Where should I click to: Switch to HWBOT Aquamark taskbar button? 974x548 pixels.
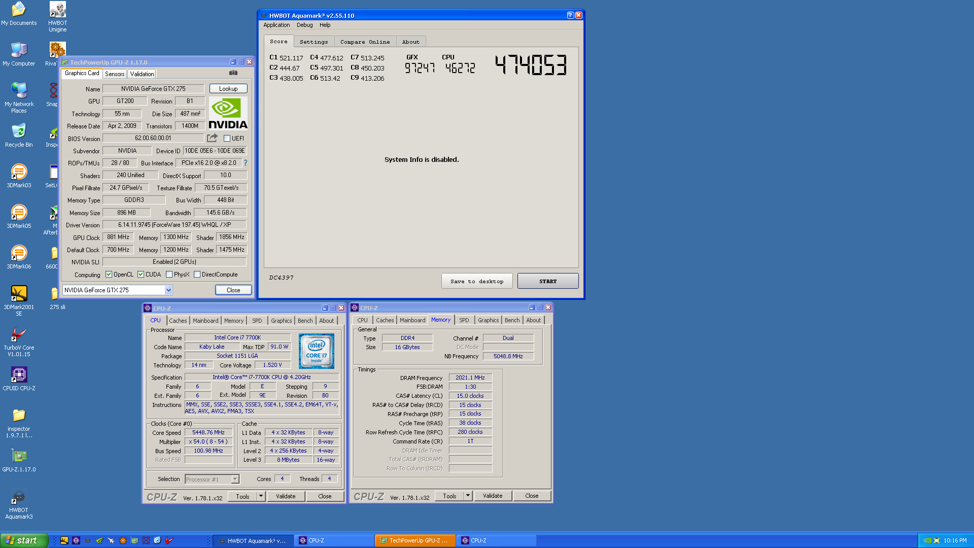coord(253,540)
